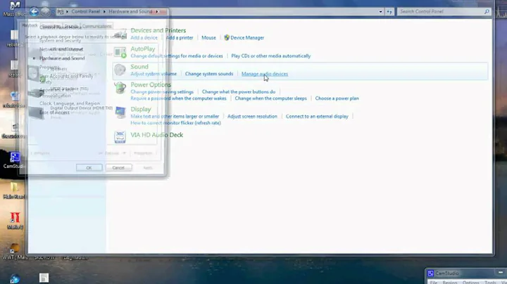
Task: Click How to correct monitor flicker link
Action: click(x=175, y=123)
